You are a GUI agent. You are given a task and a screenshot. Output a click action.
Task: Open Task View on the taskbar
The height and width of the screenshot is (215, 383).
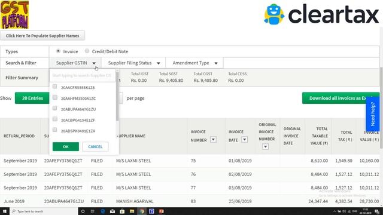[93, 211]
